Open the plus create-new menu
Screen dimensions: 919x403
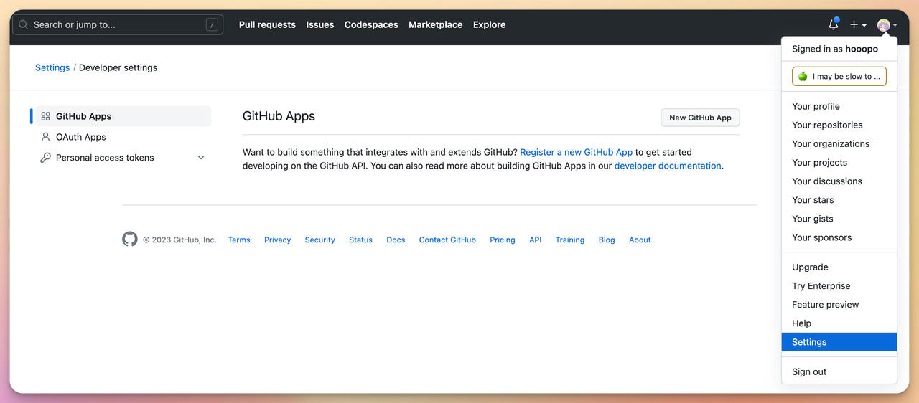pyautogui.click(x=858, y=24)
